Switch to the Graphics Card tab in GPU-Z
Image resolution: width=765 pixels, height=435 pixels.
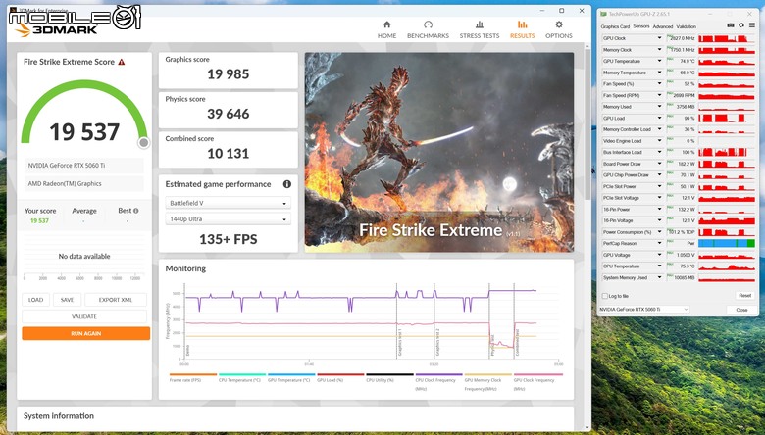click(615, 26)
